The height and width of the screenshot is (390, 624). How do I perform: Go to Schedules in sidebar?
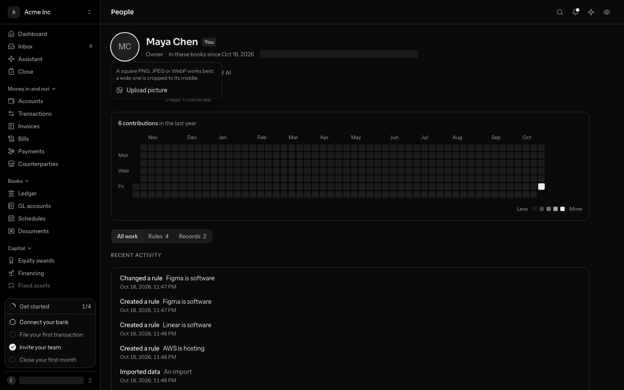(50, 218)
